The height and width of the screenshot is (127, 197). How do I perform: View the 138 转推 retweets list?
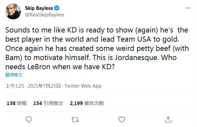pos(17,103)
